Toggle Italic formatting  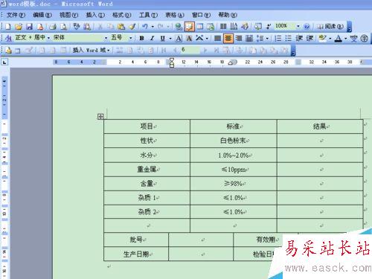pos(153,38)
